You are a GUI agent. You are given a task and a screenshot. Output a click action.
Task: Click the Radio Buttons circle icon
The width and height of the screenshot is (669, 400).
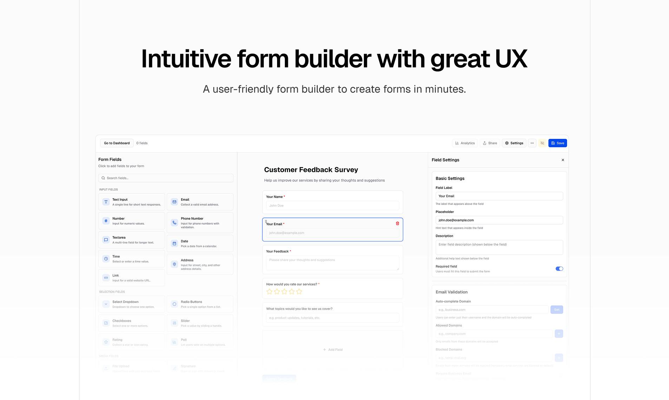[174, 304]
